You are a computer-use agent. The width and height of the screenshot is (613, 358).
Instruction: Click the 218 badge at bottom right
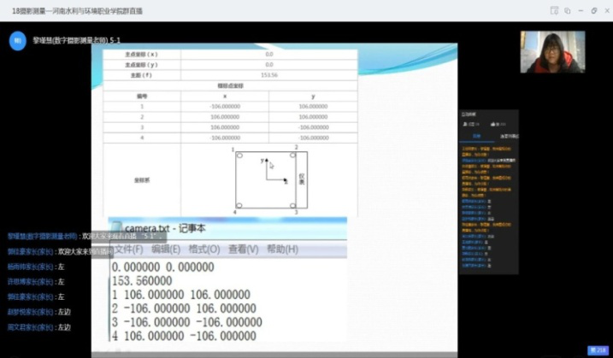598,350
